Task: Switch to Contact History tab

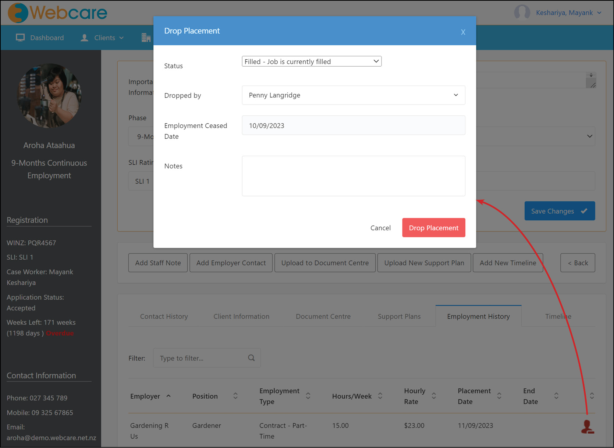Action: (x=164, y=316)
